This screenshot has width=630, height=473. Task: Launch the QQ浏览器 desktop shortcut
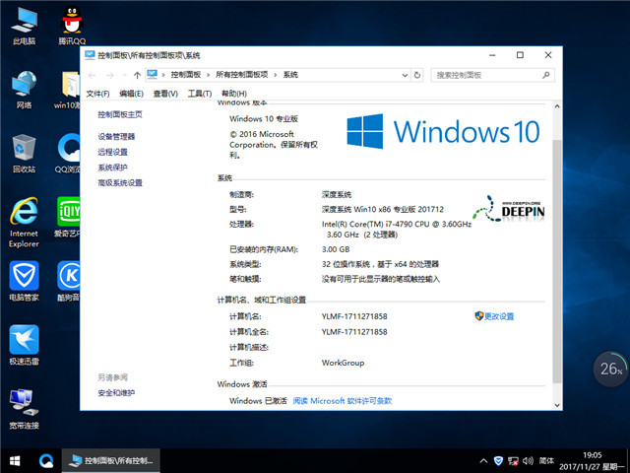click(x=68, y=154)
